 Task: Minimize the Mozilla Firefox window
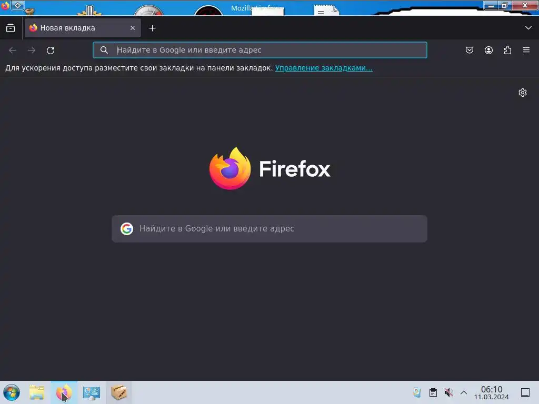tap(491, 5)
